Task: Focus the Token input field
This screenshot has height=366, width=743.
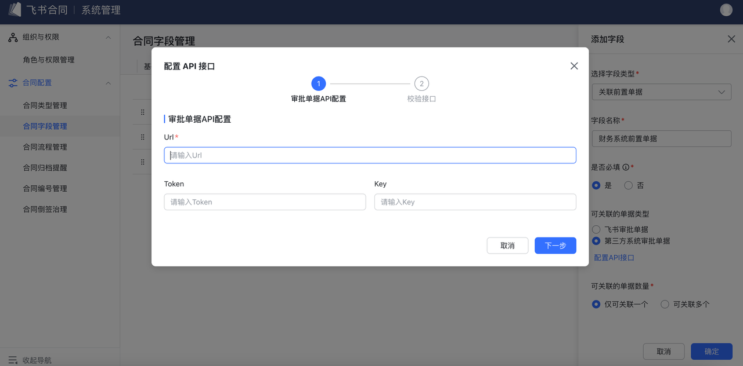Action: point(265,202)
